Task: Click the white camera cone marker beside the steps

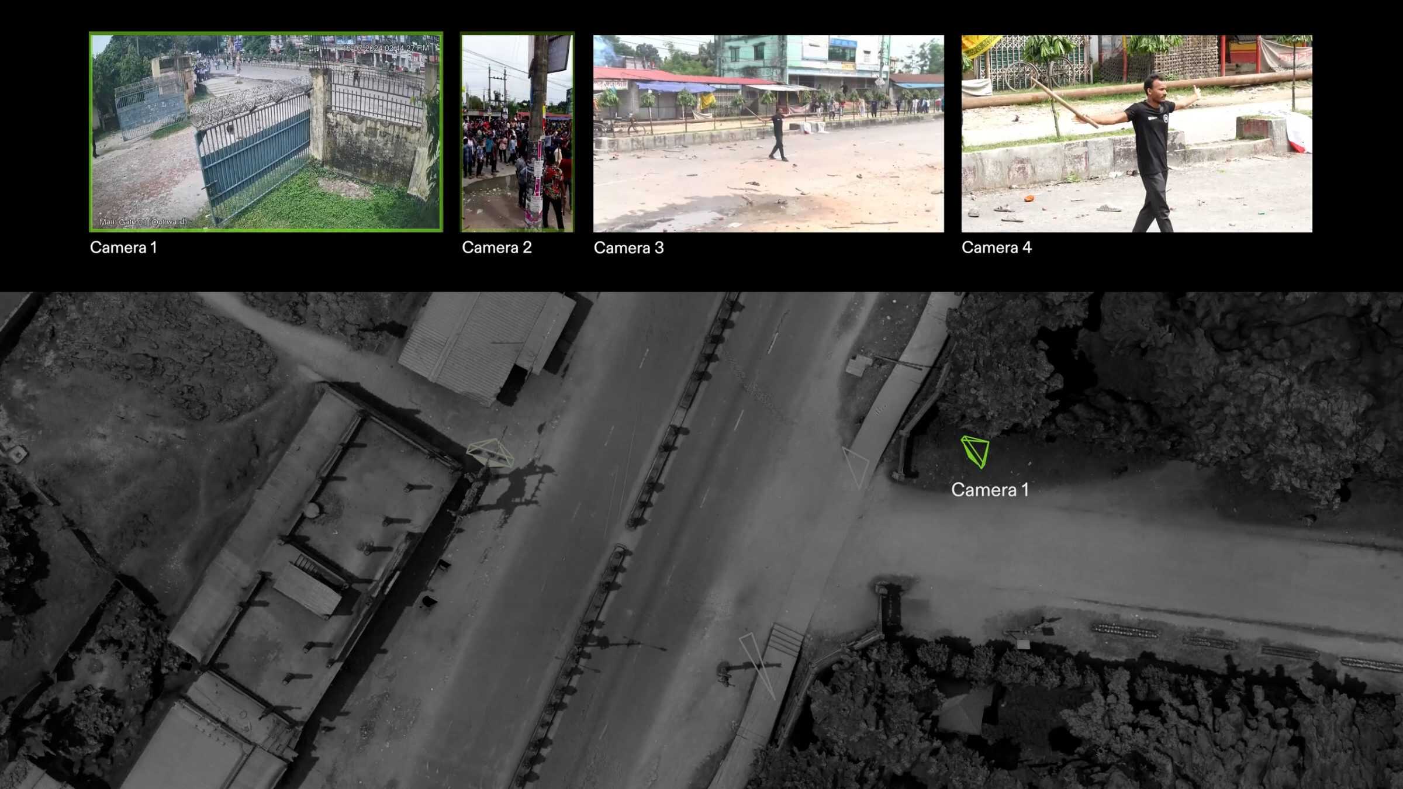Action: pos(757,665)
